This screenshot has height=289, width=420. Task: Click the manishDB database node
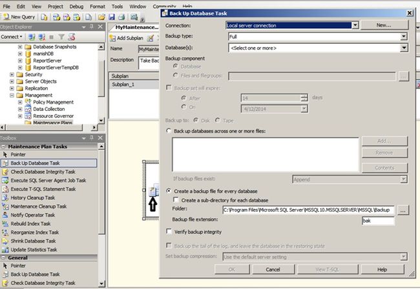pyautogui.click(x=43, y=54)
